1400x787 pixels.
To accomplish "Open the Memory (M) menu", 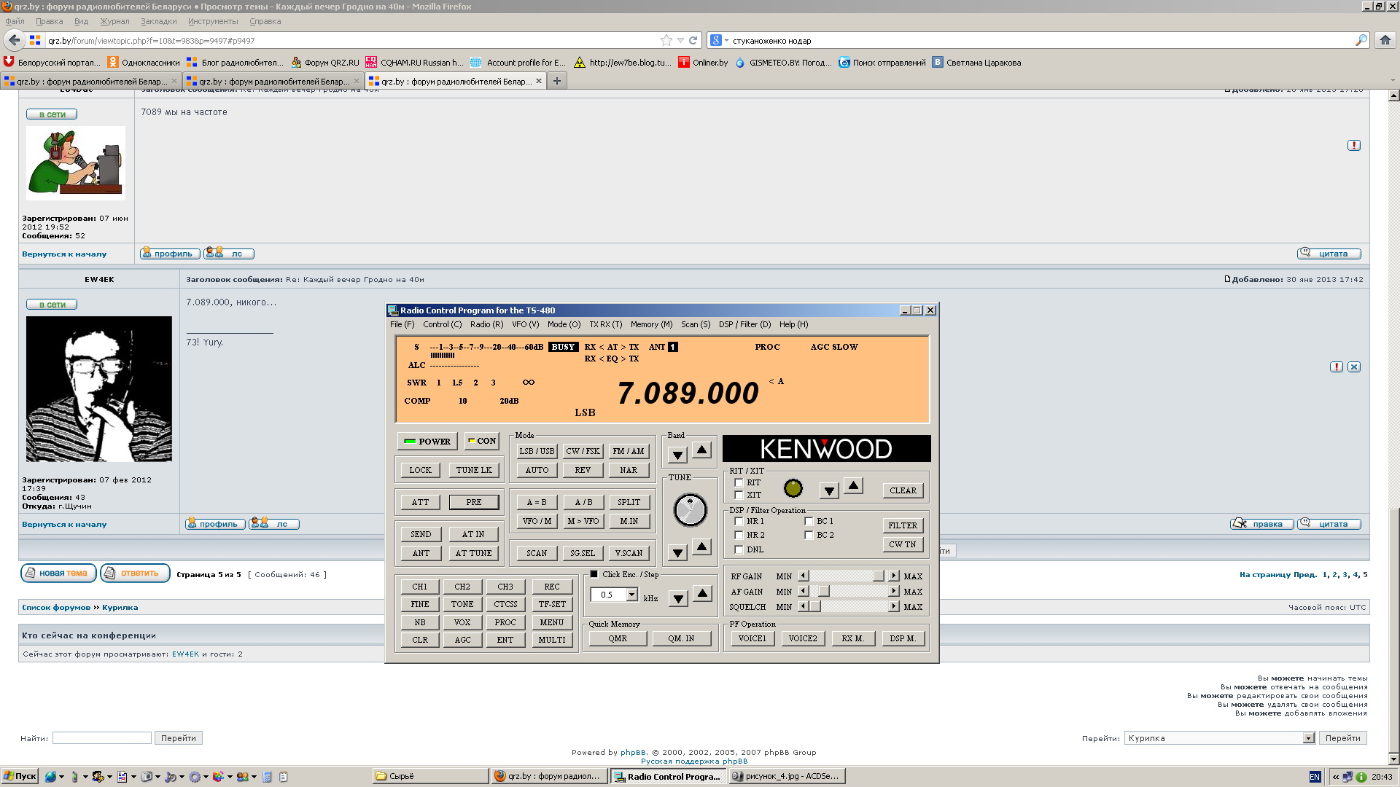I will point(651,324).
